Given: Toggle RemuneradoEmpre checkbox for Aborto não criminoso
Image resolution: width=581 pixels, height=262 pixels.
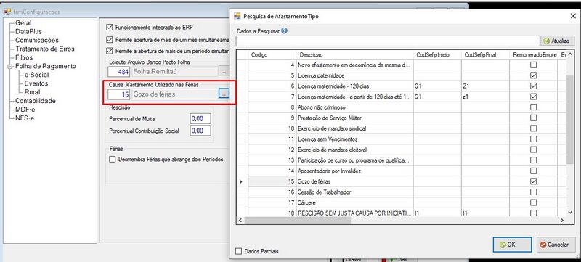Looking at the screenshot, I should tap(533, 107).
